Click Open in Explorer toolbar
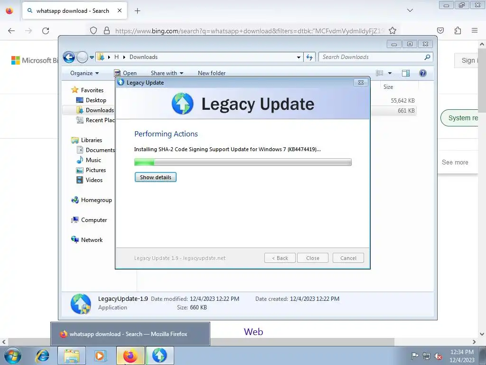This screenshot has width=486, height=365. [x=125, y=73]
